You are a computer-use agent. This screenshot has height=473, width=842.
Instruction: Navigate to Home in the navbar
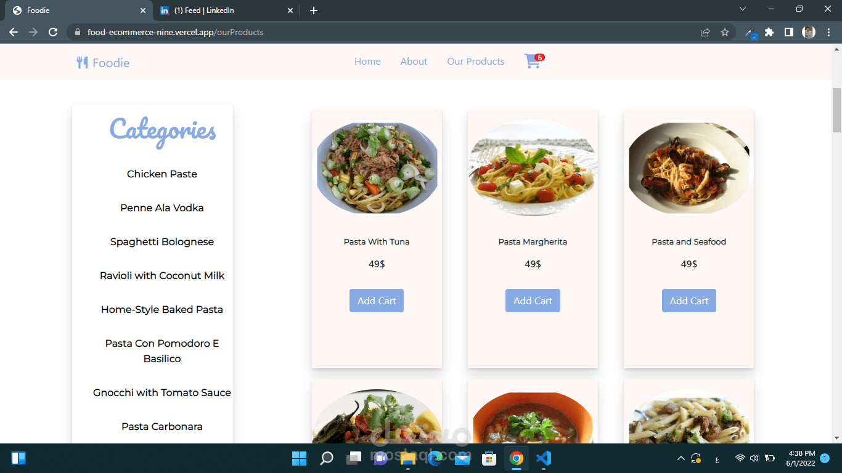click(367, 62)
